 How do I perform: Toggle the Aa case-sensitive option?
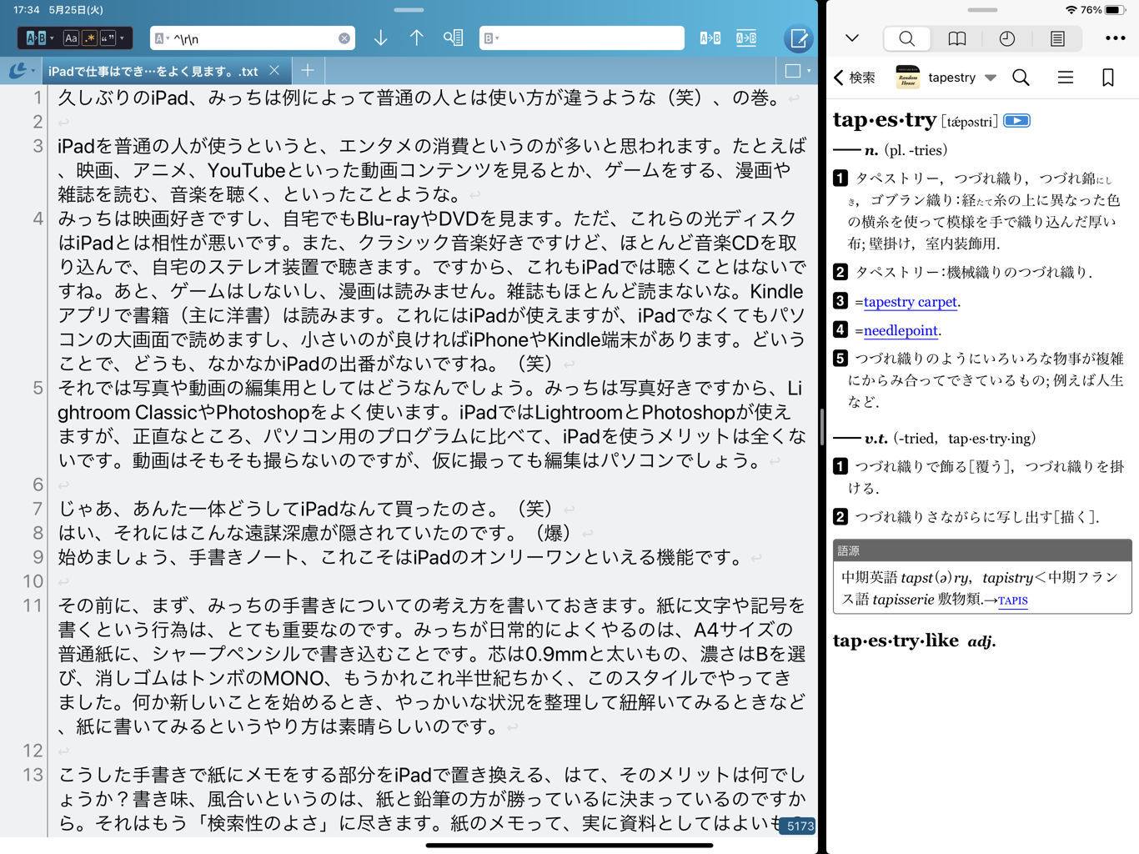[71, 38]
